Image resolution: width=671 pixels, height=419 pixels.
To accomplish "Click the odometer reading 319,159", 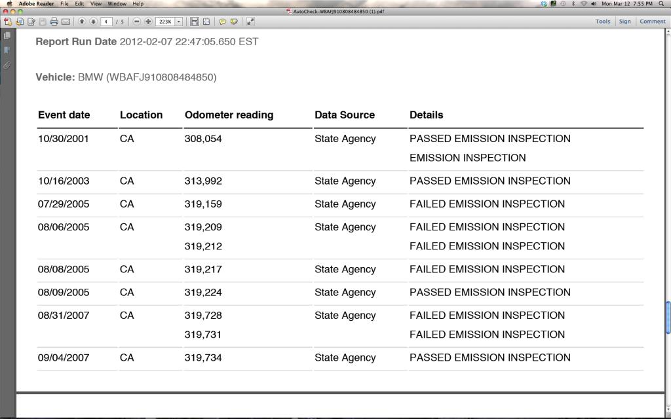I will (203, 204).
